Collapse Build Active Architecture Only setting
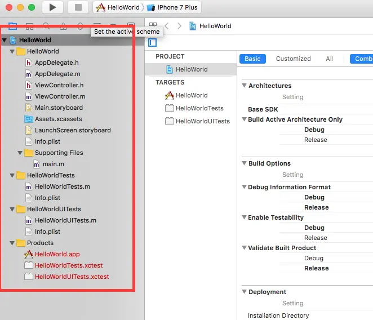373x320 pixels. tap(244, 119)
